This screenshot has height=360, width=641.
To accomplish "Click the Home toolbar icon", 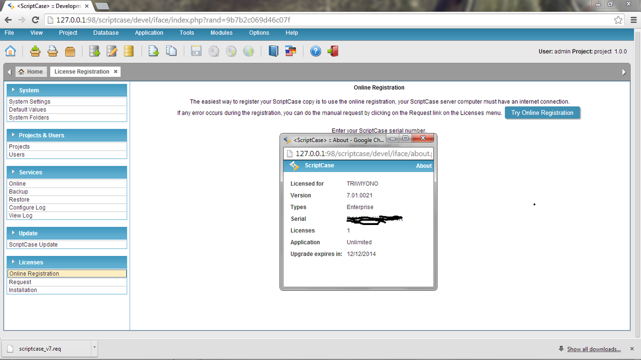I will [x=11, y=51].
